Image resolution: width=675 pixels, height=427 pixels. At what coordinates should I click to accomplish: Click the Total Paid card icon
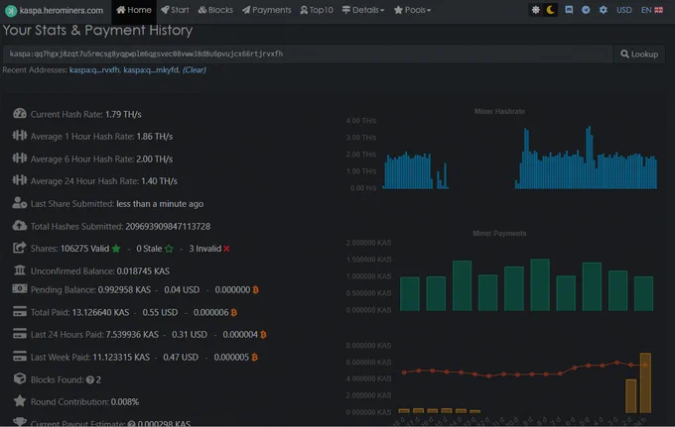click(20, 311)
